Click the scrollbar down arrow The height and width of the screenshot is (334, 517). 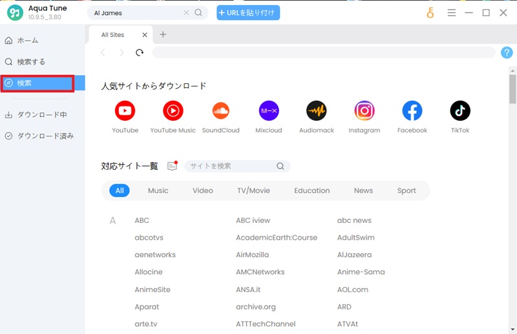[x=512, y=329]
